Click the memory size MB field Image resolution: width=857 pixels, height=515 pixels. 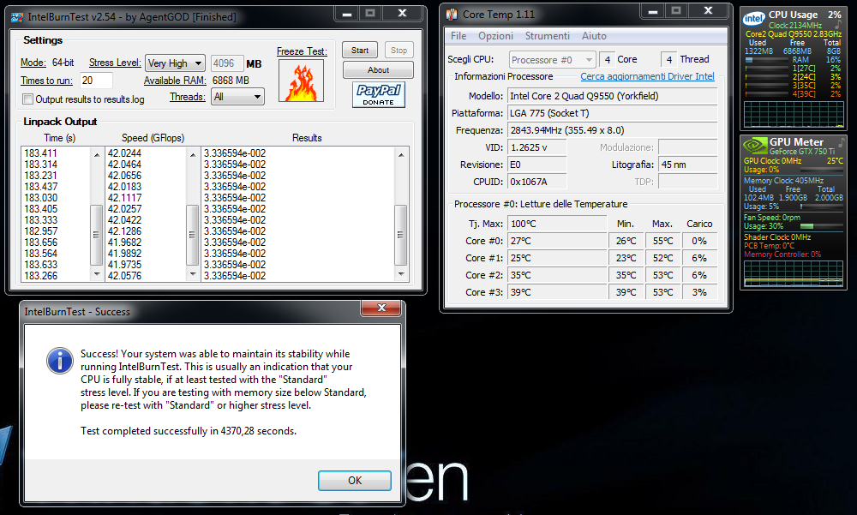[227, 63]
